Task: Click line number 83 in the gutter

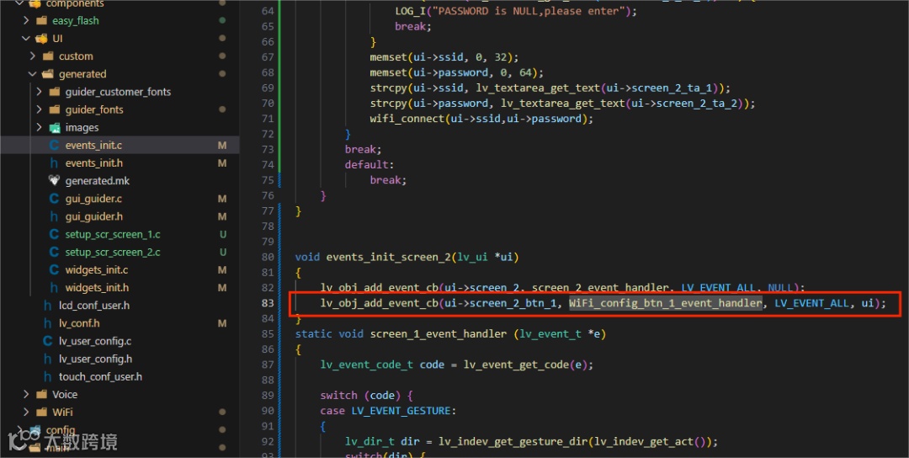Action: 268,303
